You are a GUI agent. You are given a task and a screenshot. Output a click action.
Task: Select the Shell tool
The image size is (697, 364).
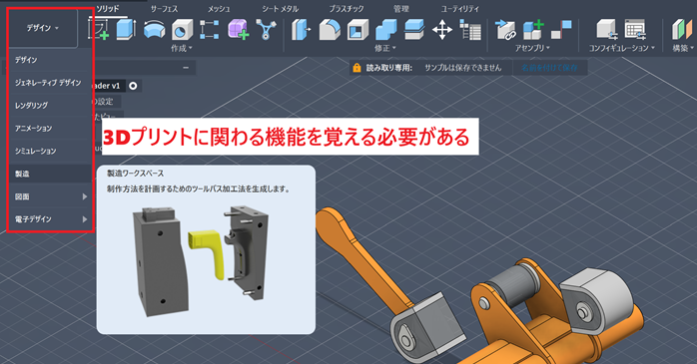coord(357,30)
